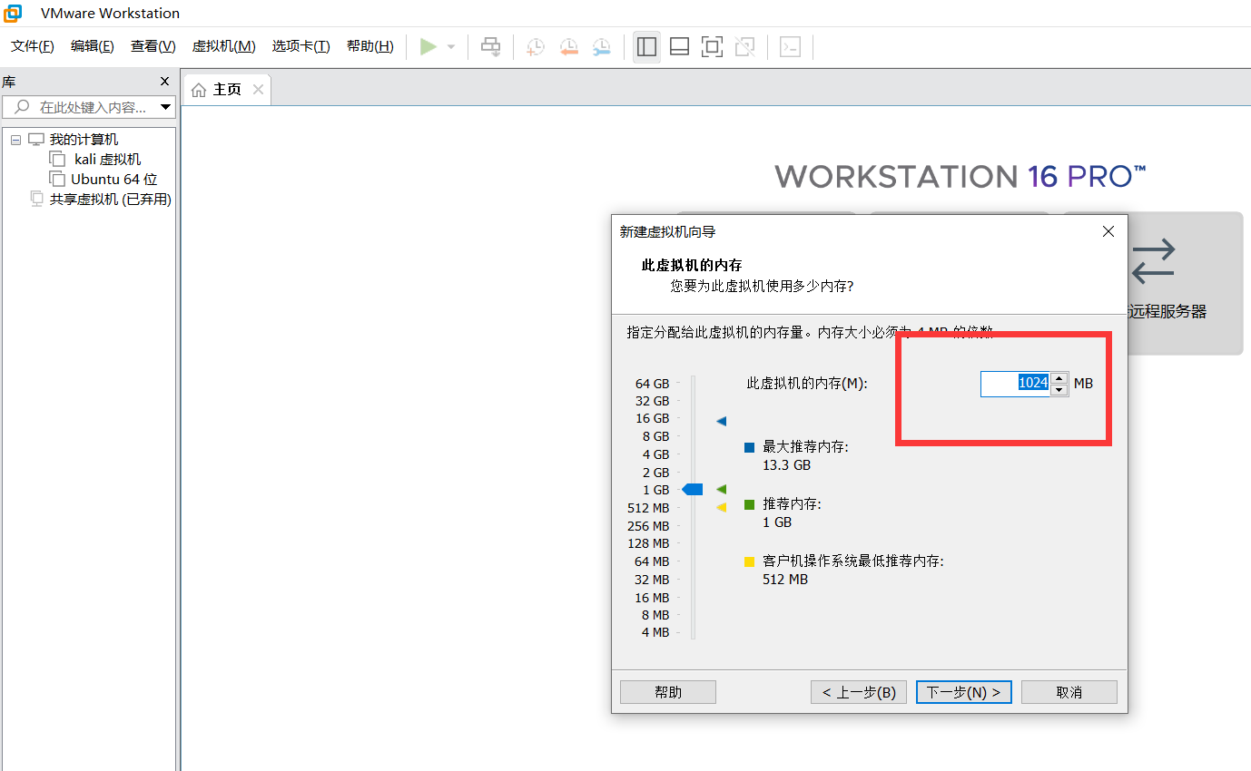This screenshot has width=1251, height=771.
Task: Click the 32 MB label on memory scale
Action: tap(652, 580)
